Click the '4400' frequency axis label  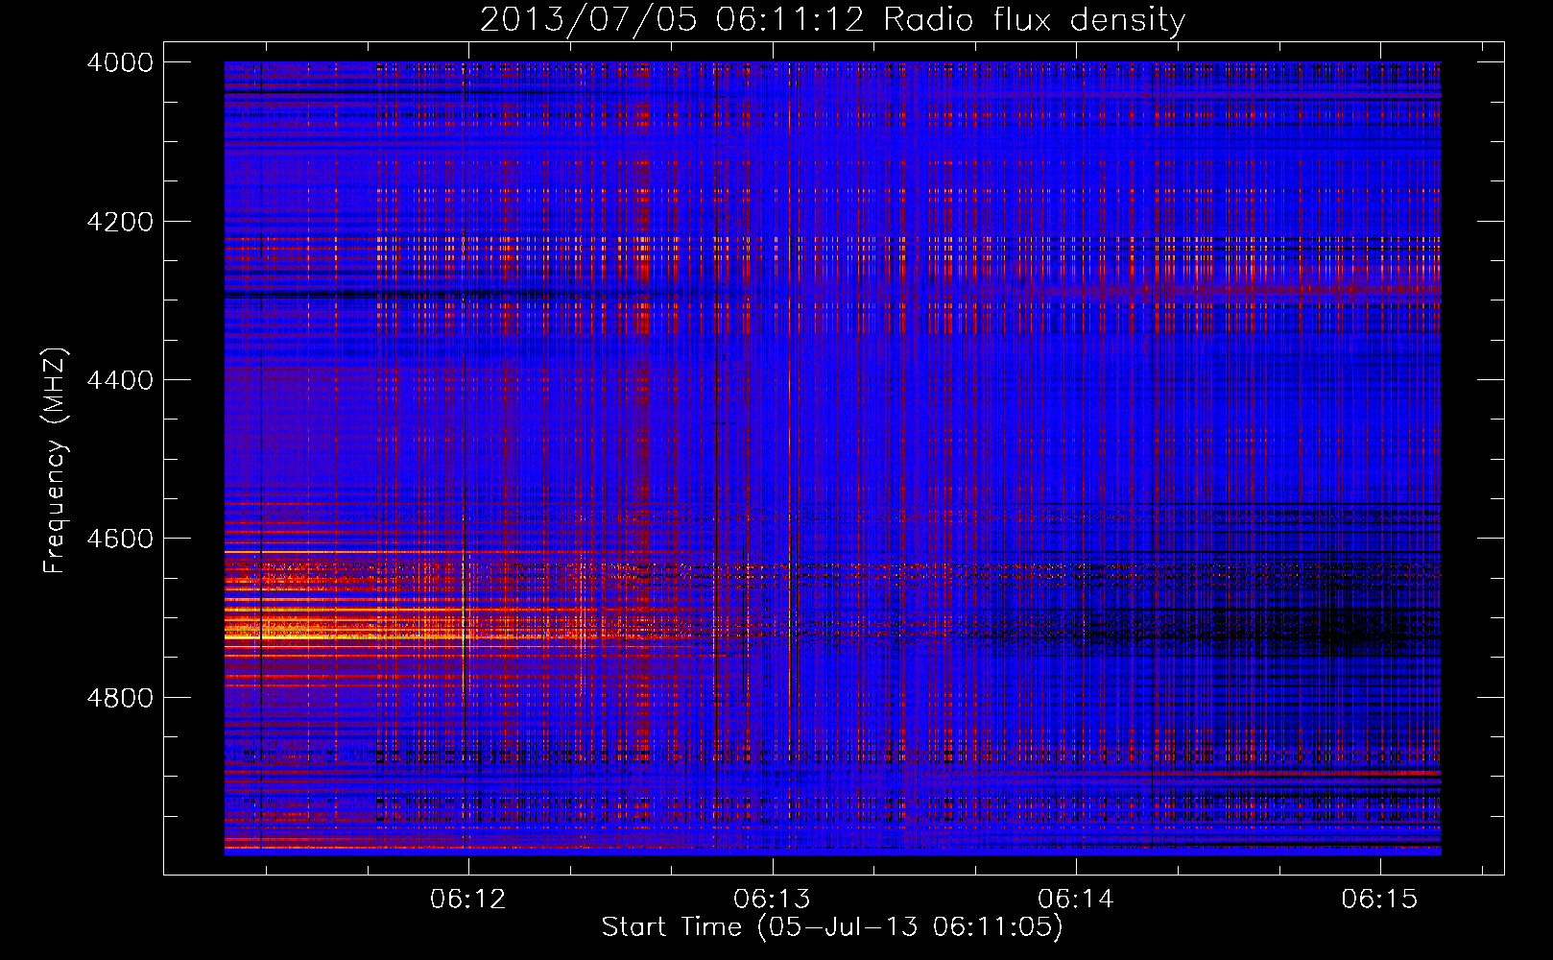(120, 380)
